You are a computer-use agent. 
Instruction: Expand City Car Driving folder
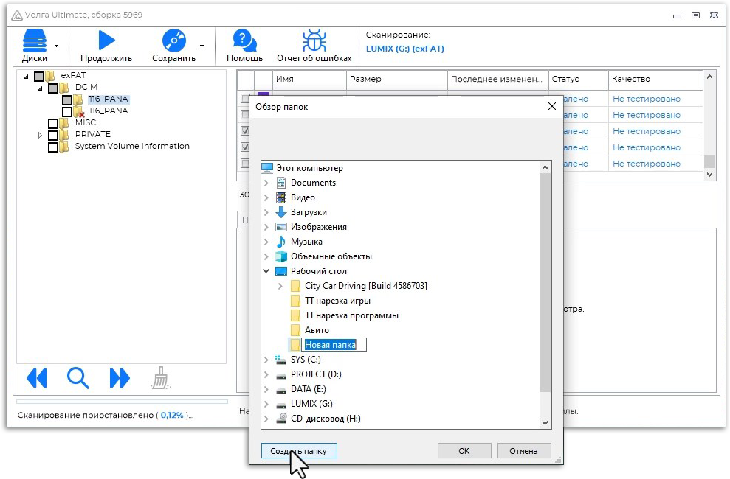coord(280,286)
